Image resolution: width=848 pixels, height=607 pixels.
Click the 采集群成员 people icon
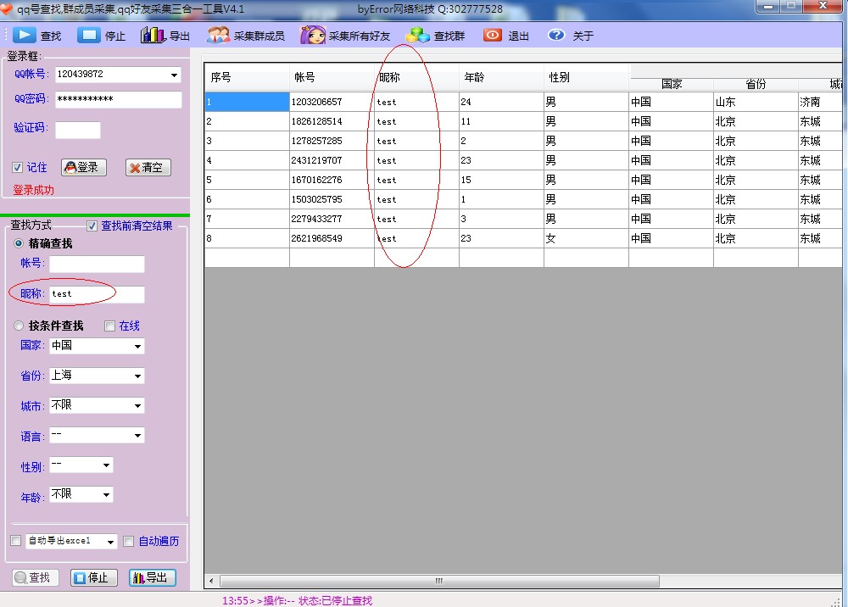coord(219,35)
